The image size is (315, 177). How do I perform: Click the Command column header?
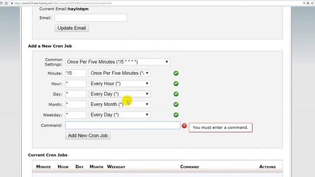189,167
